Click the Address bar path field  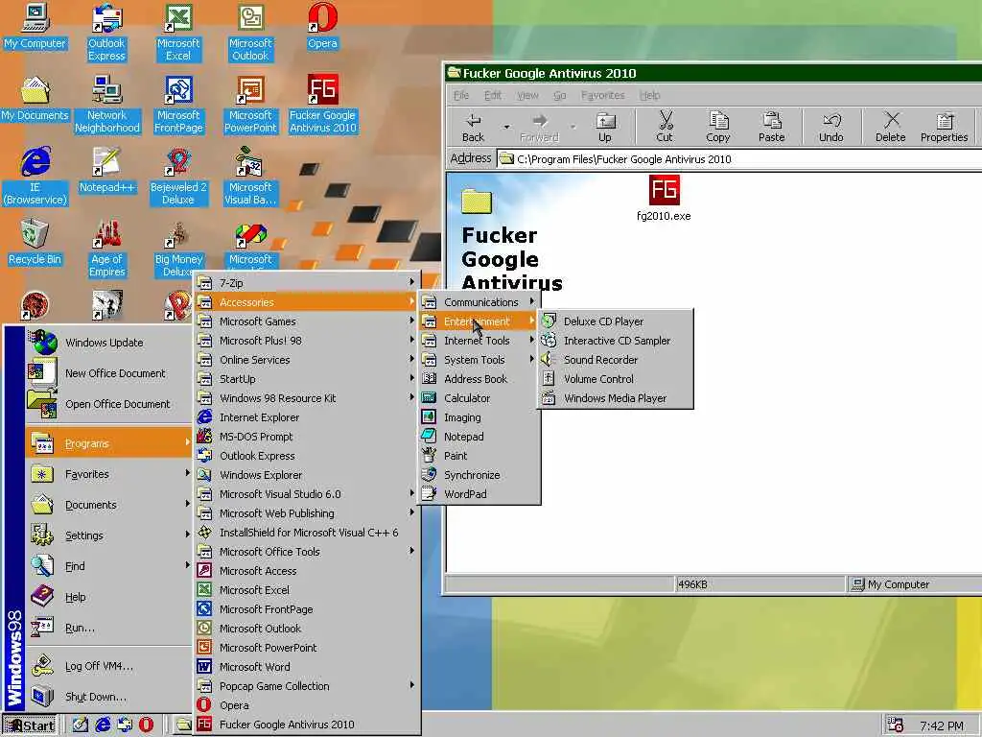pos(739,159)
